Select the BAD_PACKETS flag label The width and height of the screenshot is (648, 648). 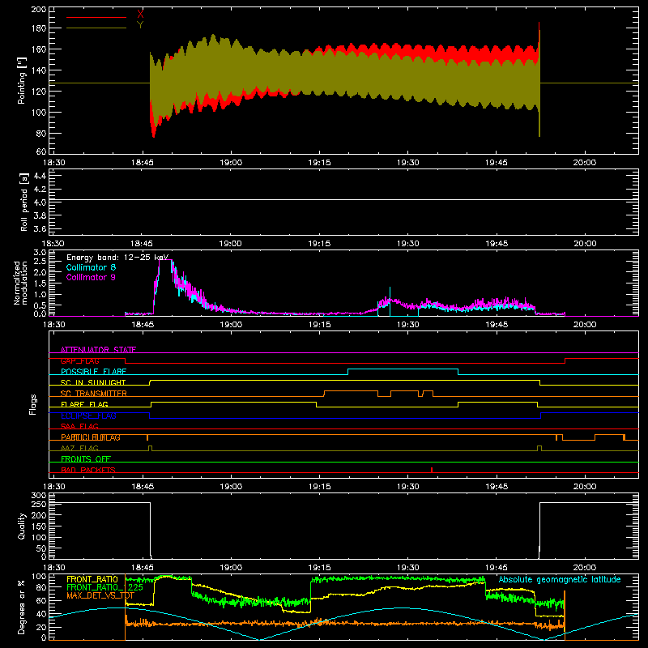click(88, 470)
